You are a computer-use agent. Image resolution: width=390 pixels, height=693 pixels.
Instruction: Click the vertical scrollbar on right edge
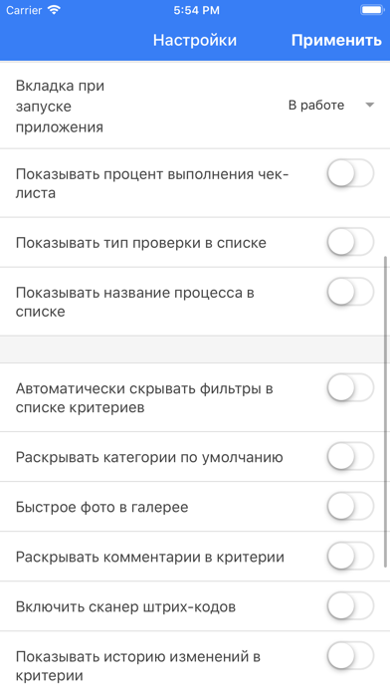coord(386,411)
